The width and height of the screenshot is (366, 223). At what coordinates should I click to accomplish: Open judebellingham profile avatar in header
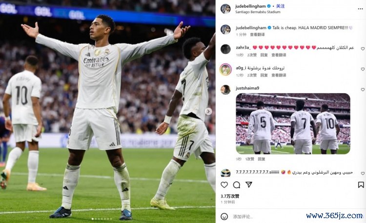click(225, 9)
